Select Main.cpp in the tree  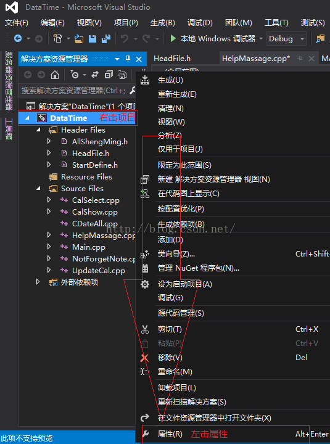[89, 247]
